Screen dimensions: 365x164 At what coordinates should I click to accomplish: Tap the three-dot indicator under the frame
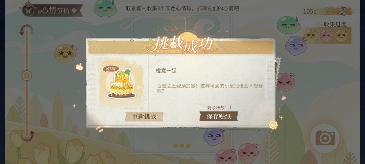(x=182, y=146)
